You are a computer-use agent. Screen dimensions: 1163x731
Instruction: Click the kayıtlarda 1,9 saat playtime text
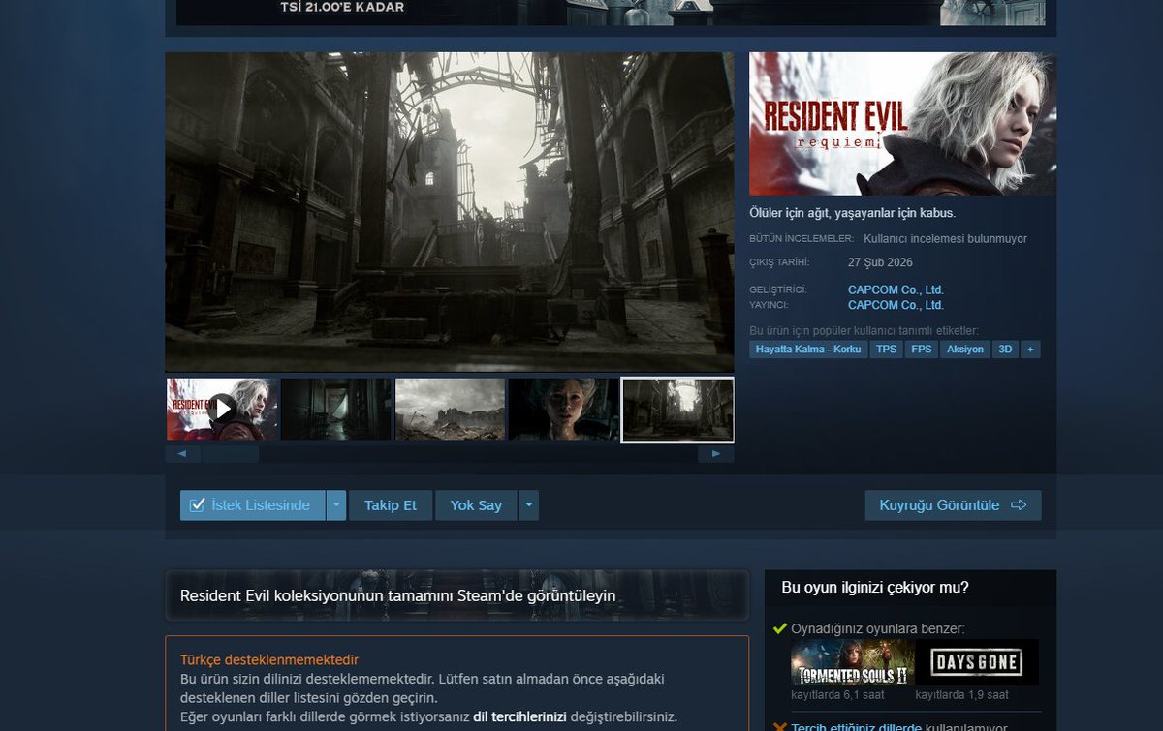[x=962, y=695]
